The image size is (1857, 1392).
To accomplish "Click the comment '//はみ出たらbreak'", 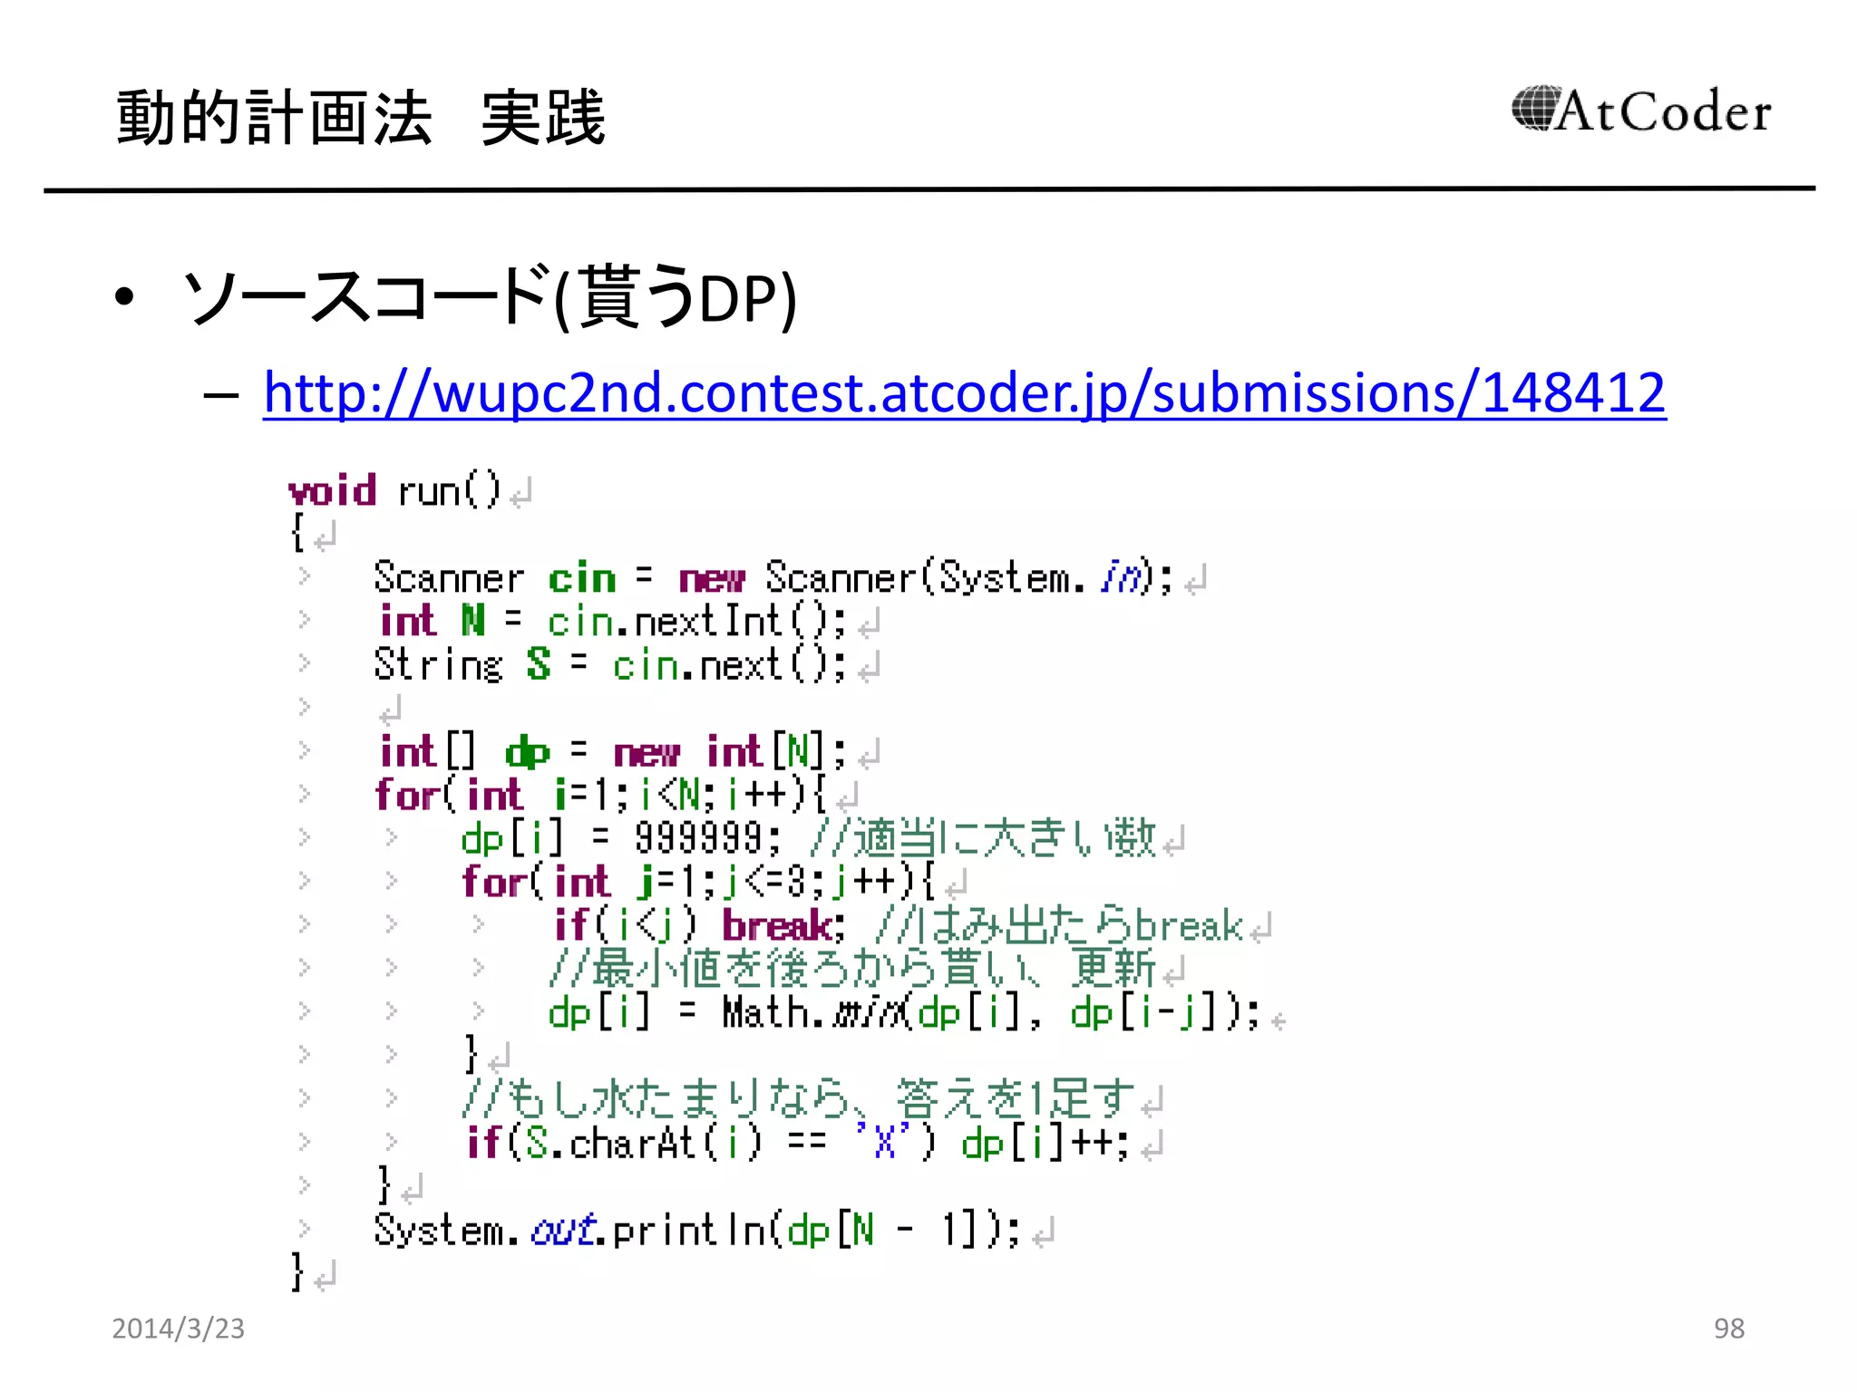I will [x=1060, y=925].
